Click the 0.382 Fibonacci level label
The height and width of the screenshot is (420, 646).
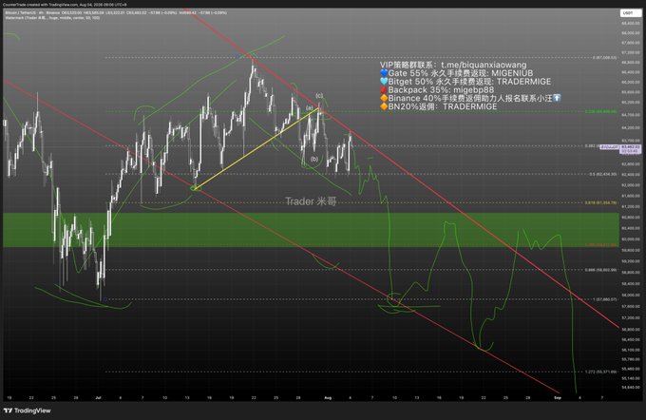(592, 146)
